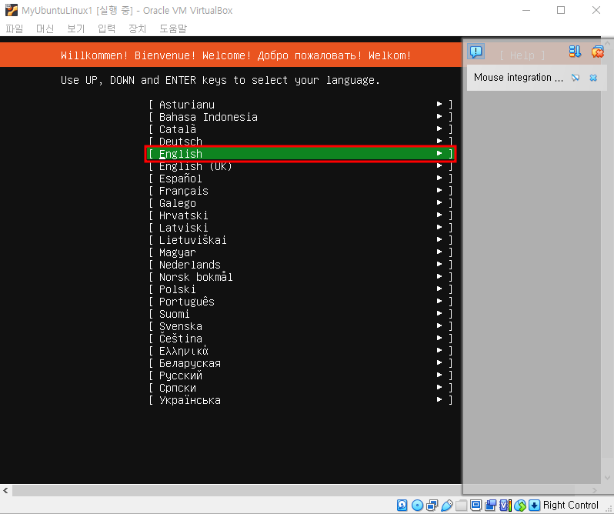The width and height of the screenshot is (614, 514).
Task: Click the display settings status icon
Action: tap(476, 505)
